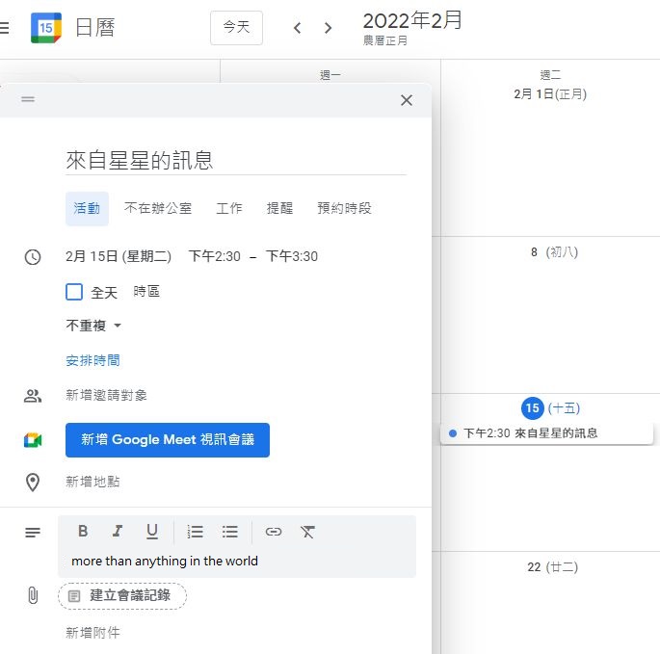Insert link in description
The image size is (660, 654).
point(274,532)
